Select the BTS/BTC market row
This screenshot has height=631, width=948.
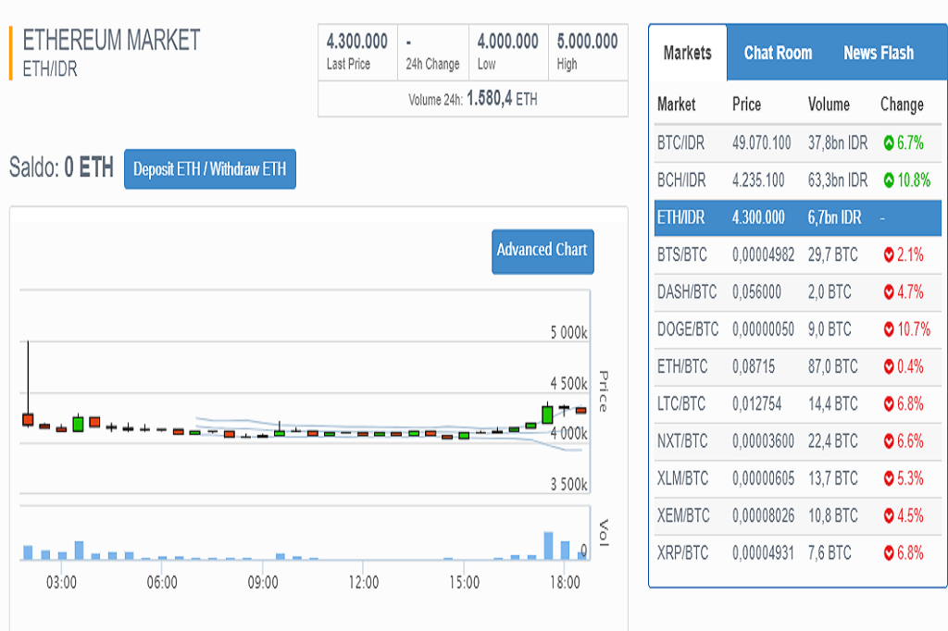point(797,255)
